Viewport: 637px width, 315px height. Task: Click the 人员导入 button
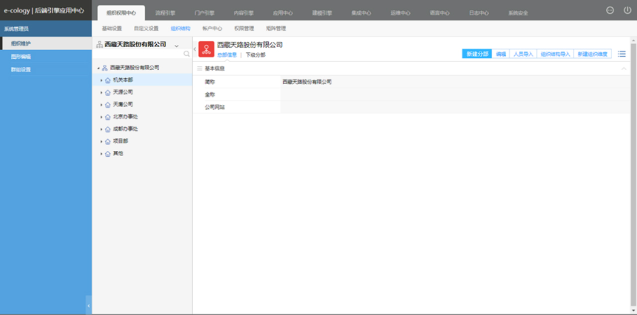coord(523,54)
